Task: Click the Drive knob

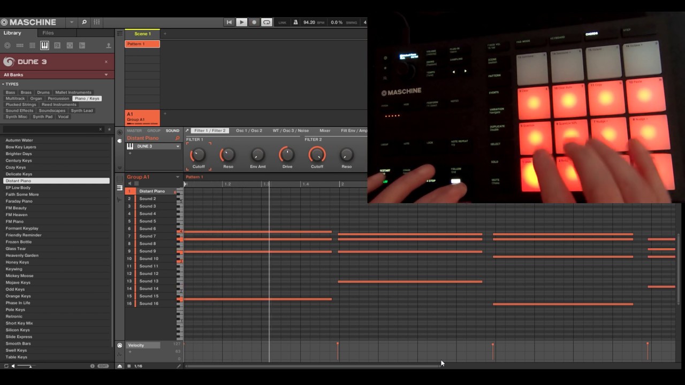Action: click(287, 155)
